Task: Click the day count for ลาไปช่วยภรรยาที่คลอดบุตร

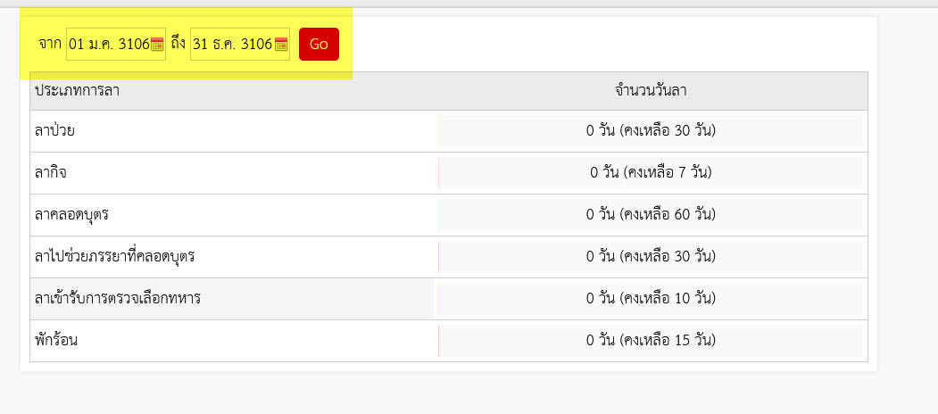Action: click(x=651, y=257)
